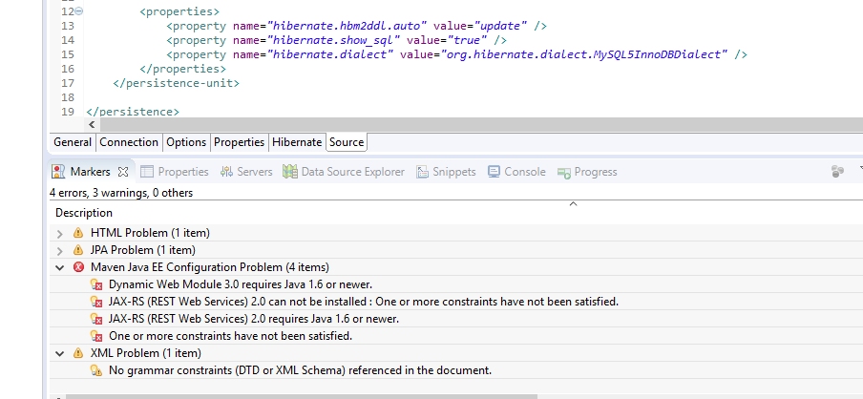Switch to the Connection editor tab
The image size is (863, 399).
[x=129, y=142]
